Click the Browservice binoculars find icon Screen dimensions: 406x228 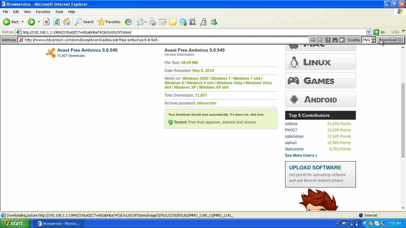335,40
